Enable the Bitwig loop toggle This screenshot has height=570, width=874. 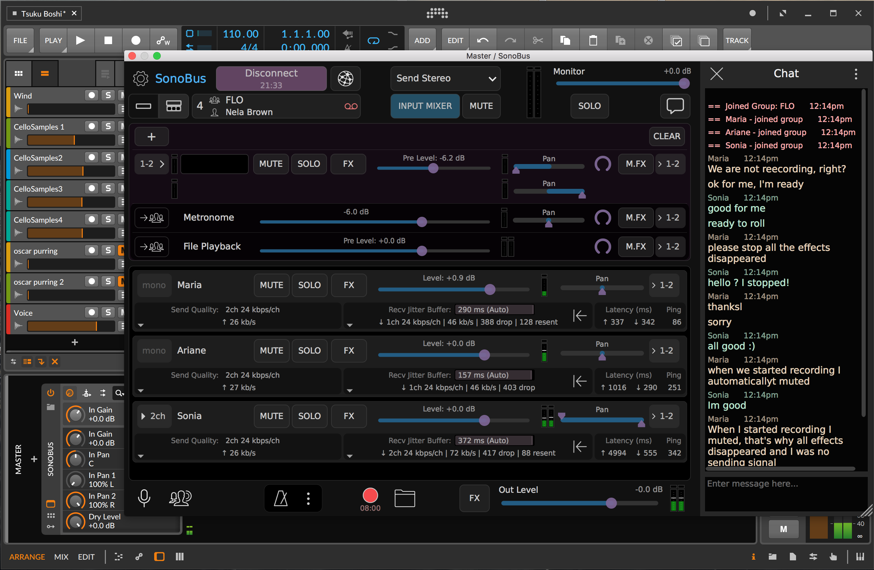(373, 40)
